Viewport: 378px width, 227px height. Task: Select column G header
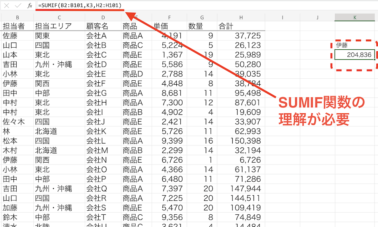click(x=202, y=17)
